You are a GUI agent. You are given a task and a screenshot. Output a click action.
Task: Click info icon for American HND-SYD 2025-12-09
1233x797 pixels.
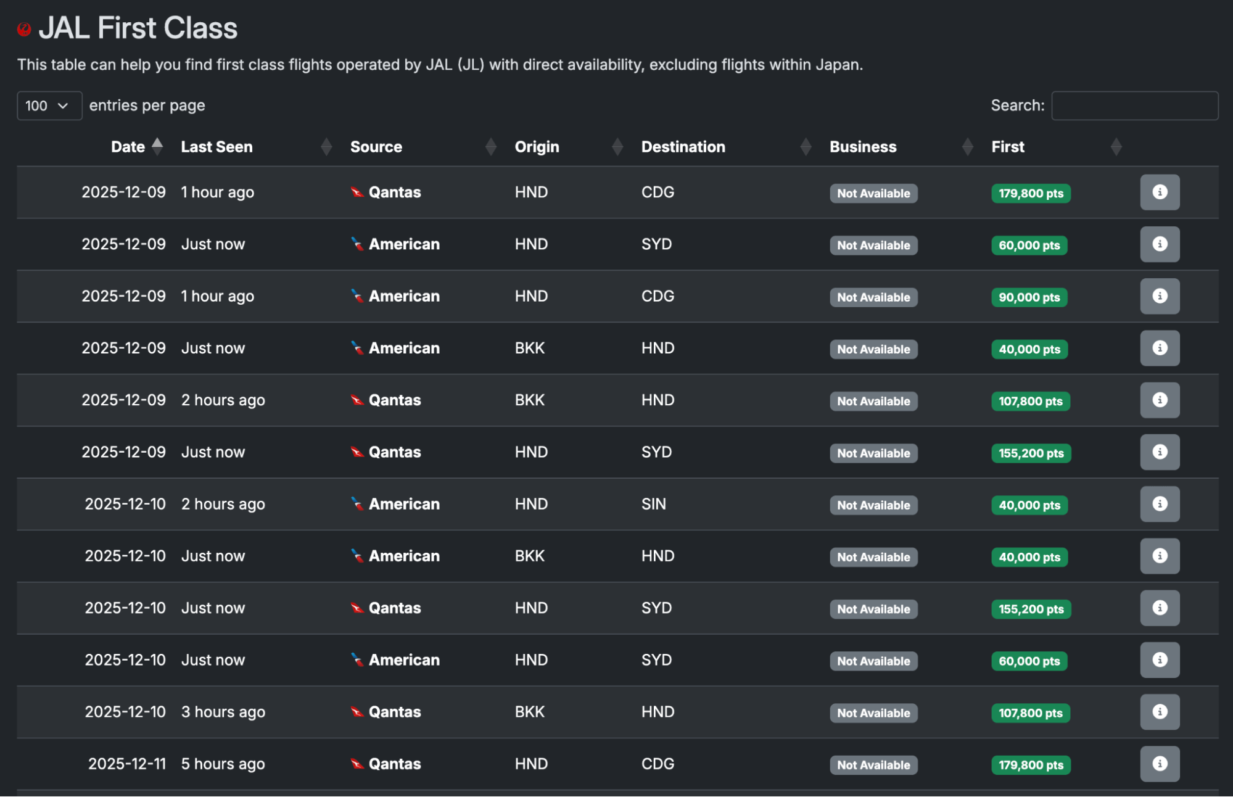coord(1159,244)
